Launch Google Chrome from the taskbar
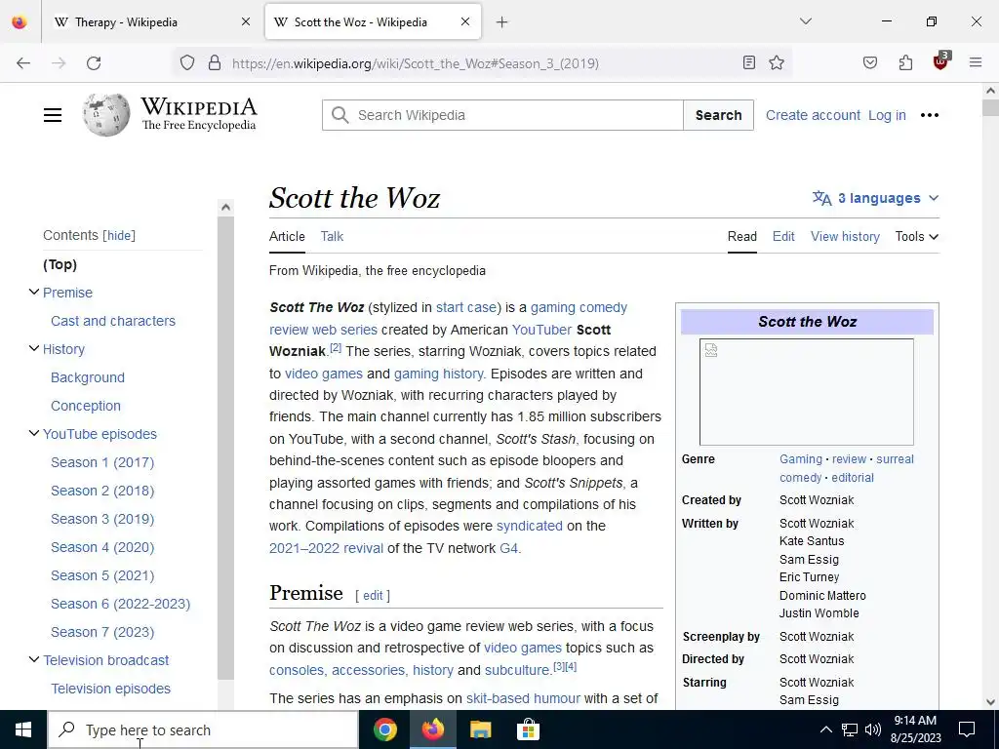999x749 pixels. (384, 729)
